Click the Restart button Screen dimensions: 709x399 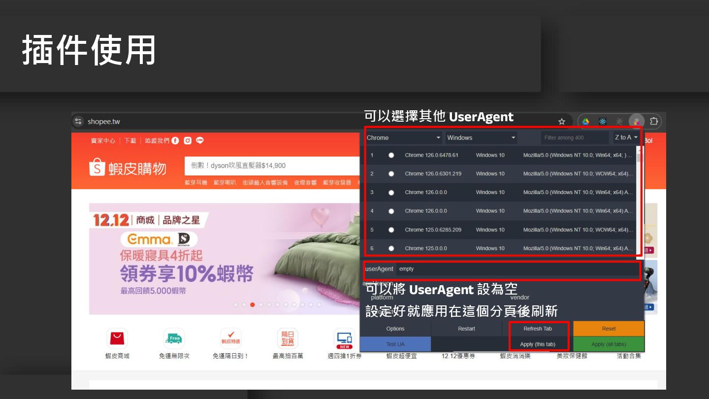(x=466, y=329)
